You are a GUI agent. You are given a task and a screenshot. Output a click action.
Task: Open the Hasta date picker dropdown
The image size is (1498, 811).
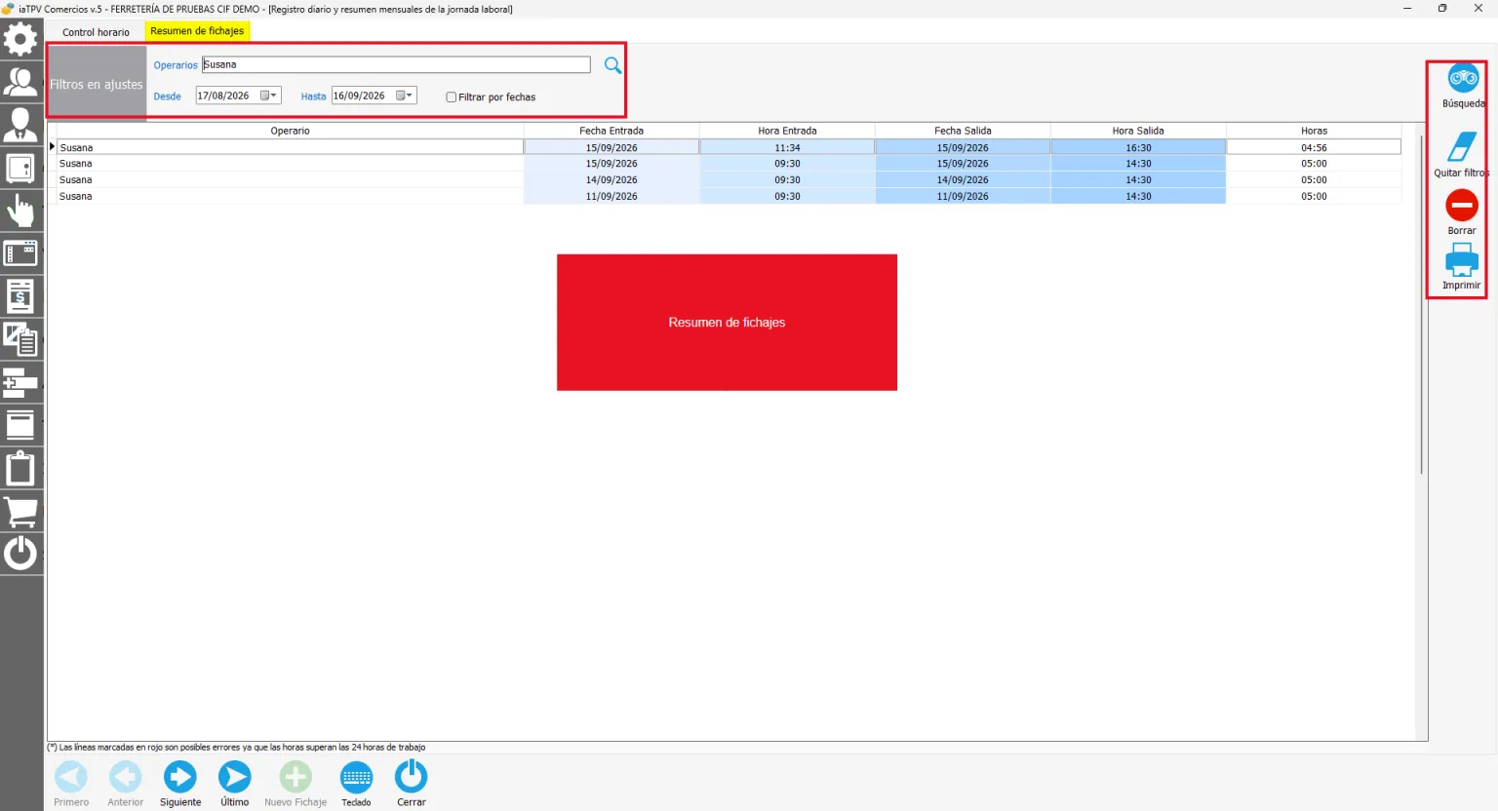[x=405, y=96]
